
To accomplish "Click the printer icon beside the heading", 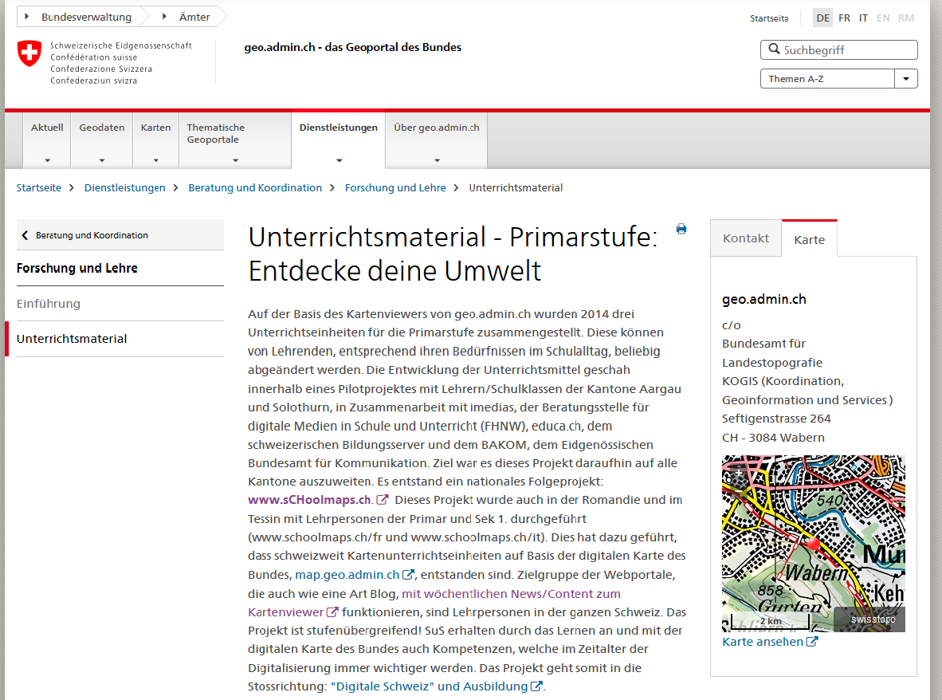I will tap(681, 230).
